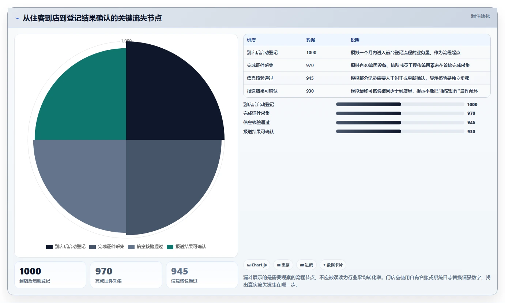Click the 970 value in the table
Image resolution: width=505 pixels, height=303 pixels.
tap(310, 66)
